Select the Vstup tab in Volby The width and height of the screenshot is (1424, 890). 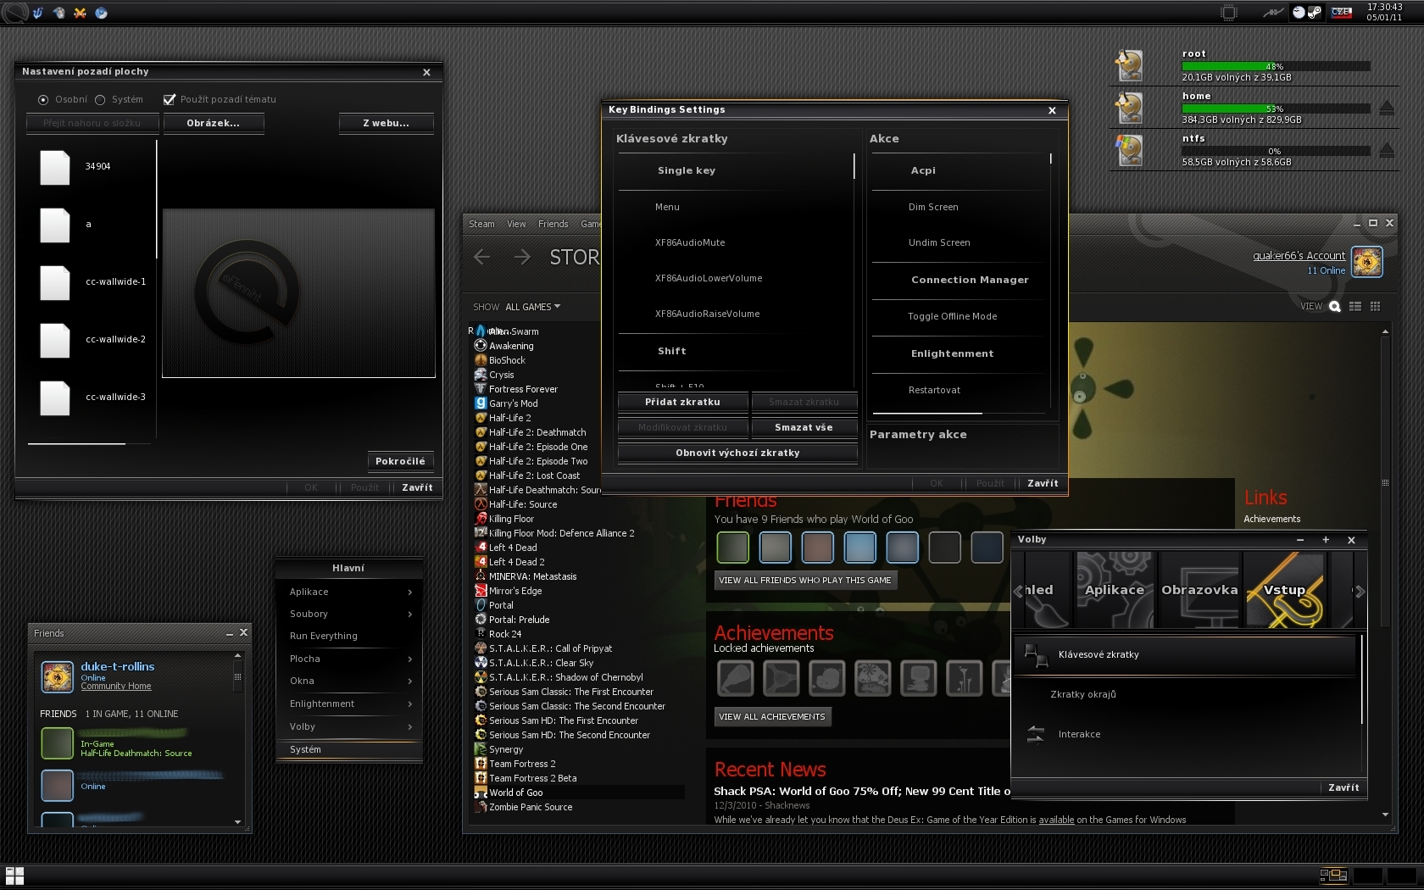click(1284, 590)
